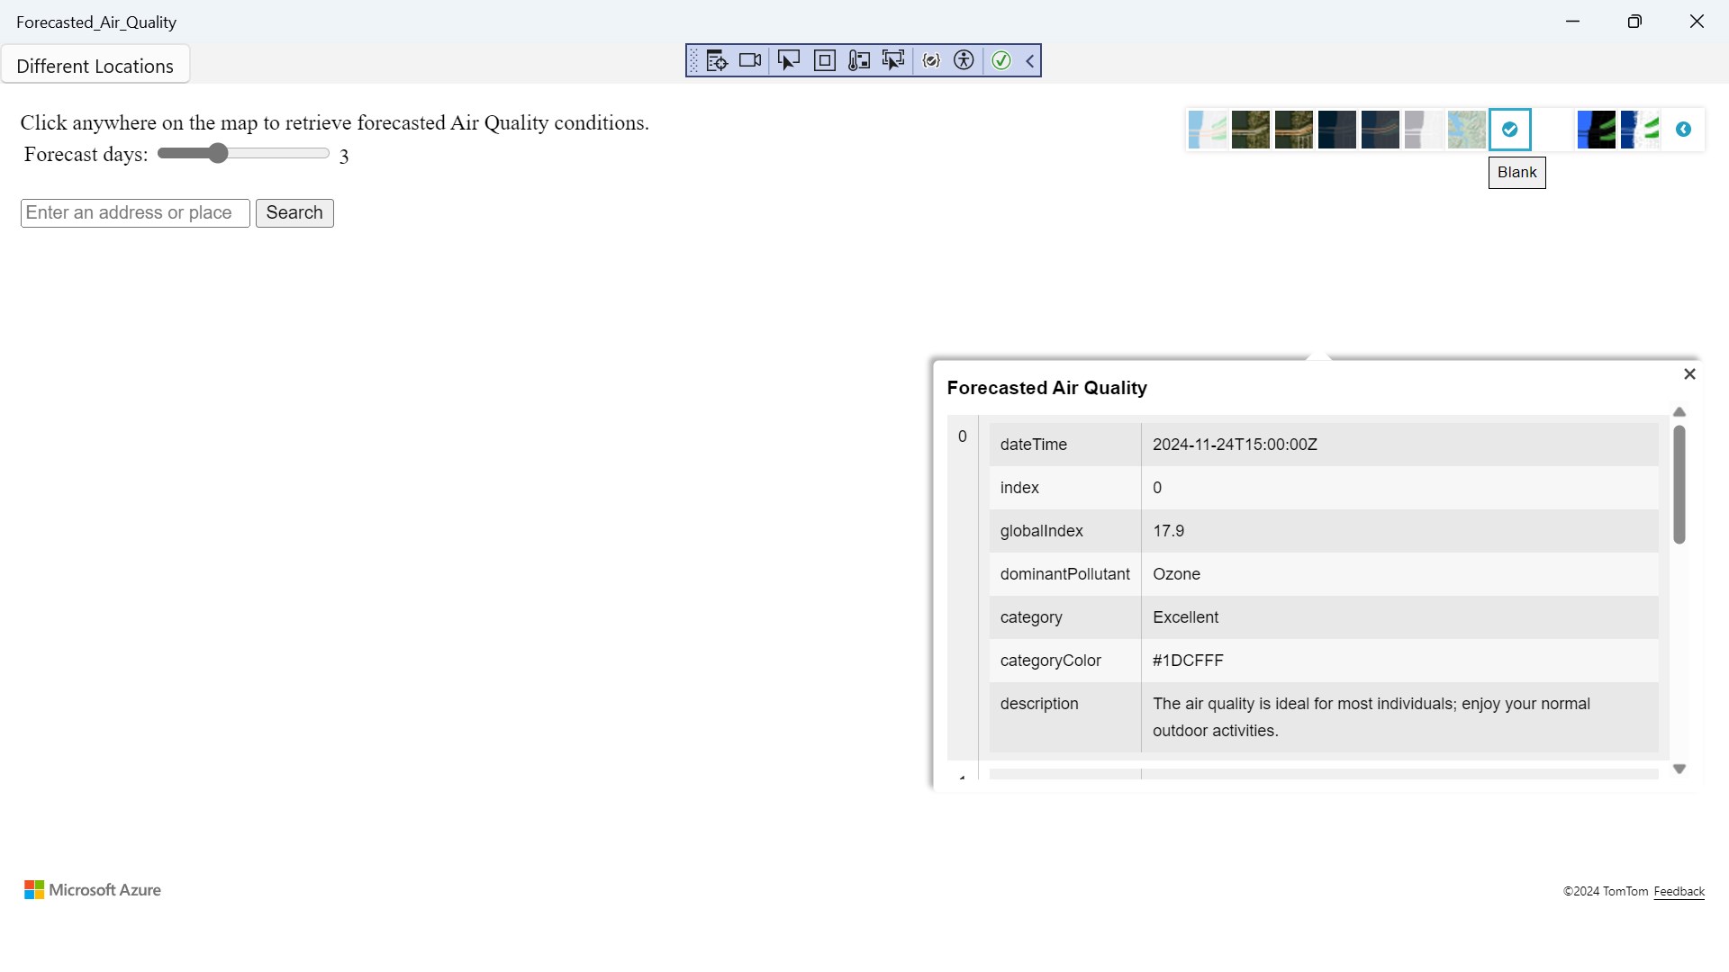Toggle the hot reload braces icon

click(931, 61)
